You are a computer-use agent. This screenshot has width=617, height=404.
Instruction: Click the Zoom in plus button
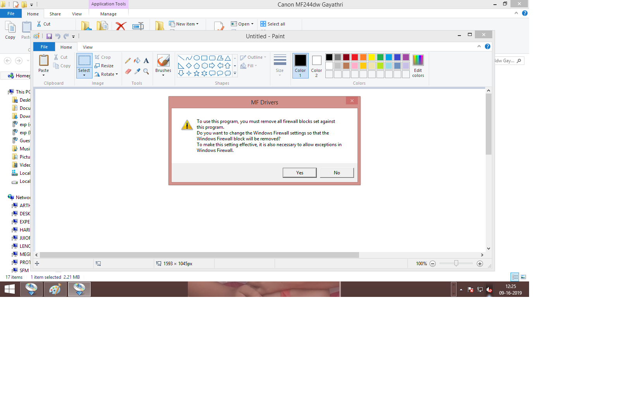480,264
